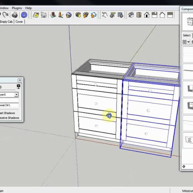
Task: Open Model Info via blue info icon
Action: (24, 15)
